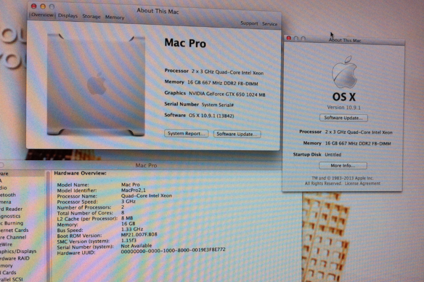424x282 pixels.
Task: Select Fibre Channel in System Report sidebar
Action: (x=13, y=237)
